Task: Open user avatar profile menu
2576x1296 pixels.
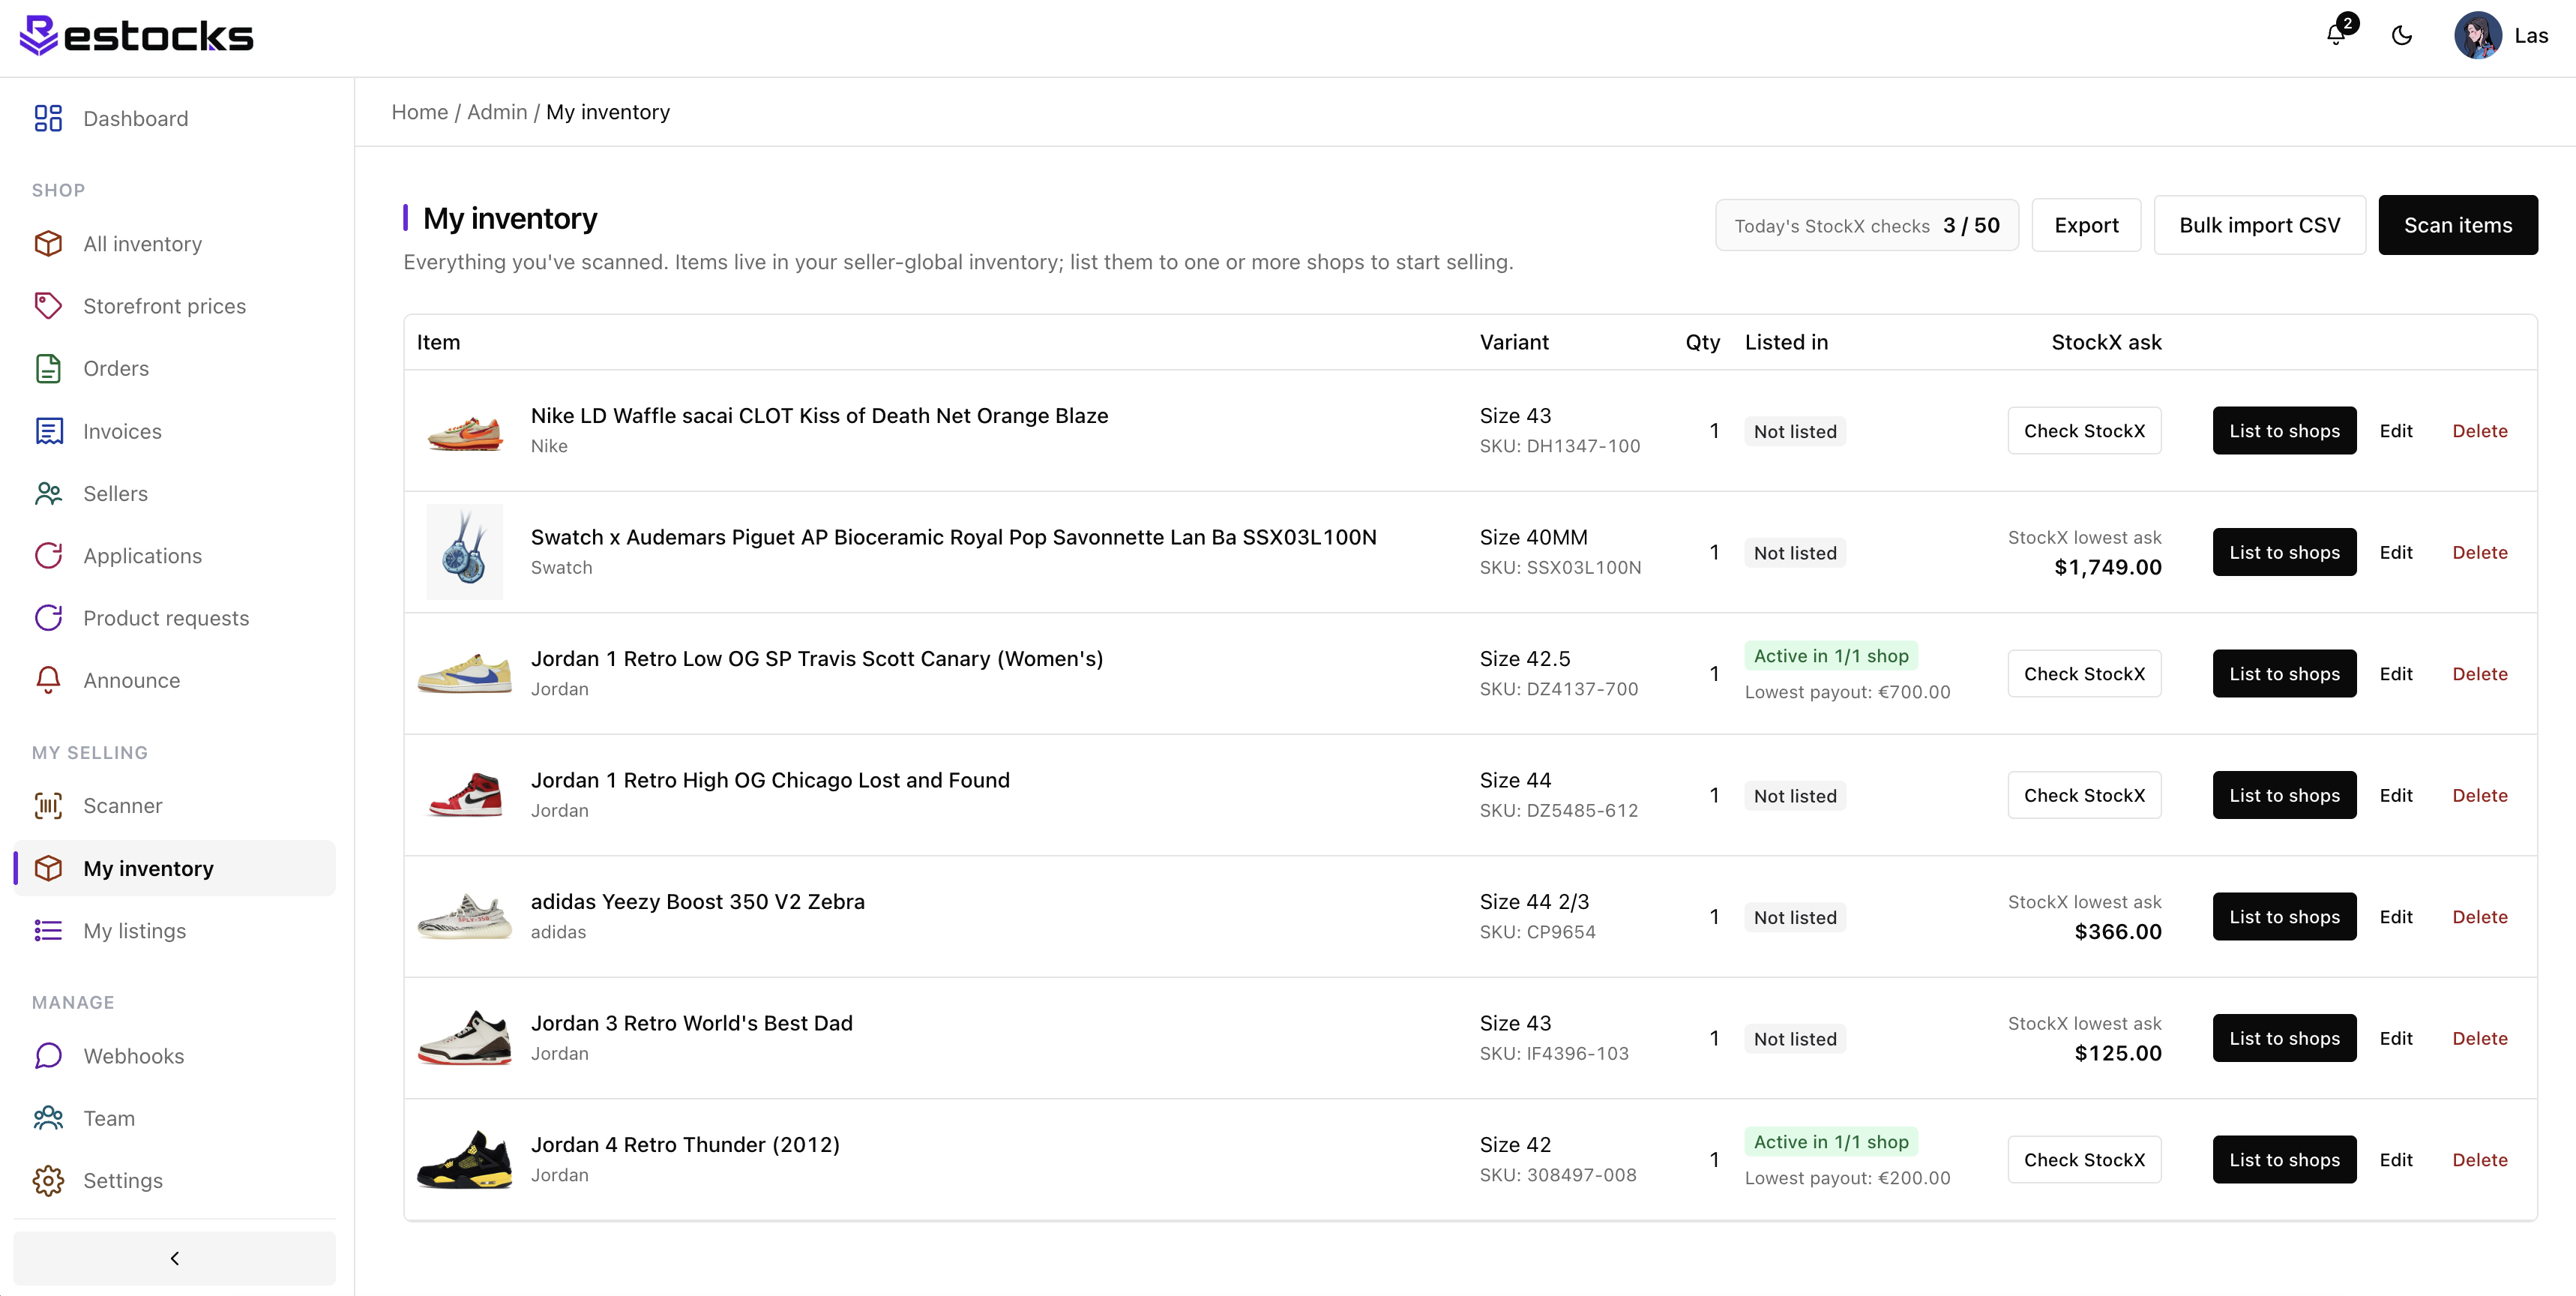Action: coord(2478,35)
